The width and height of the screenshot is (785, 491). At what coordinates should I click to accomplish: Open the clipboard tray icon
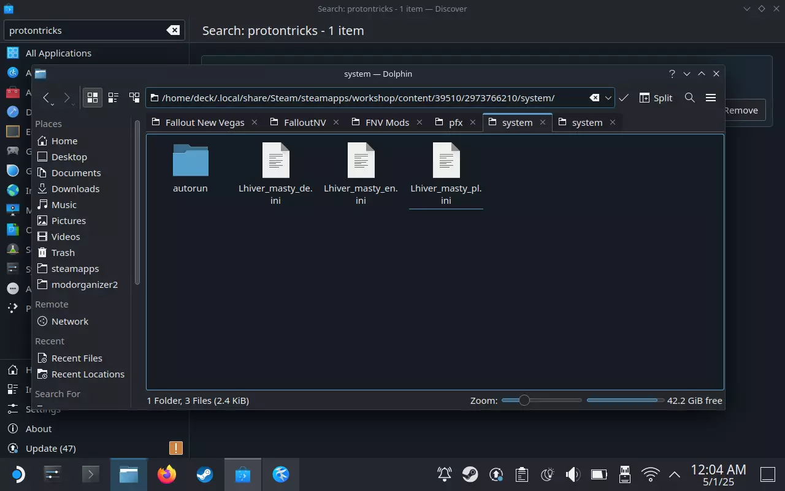point(522,474)
